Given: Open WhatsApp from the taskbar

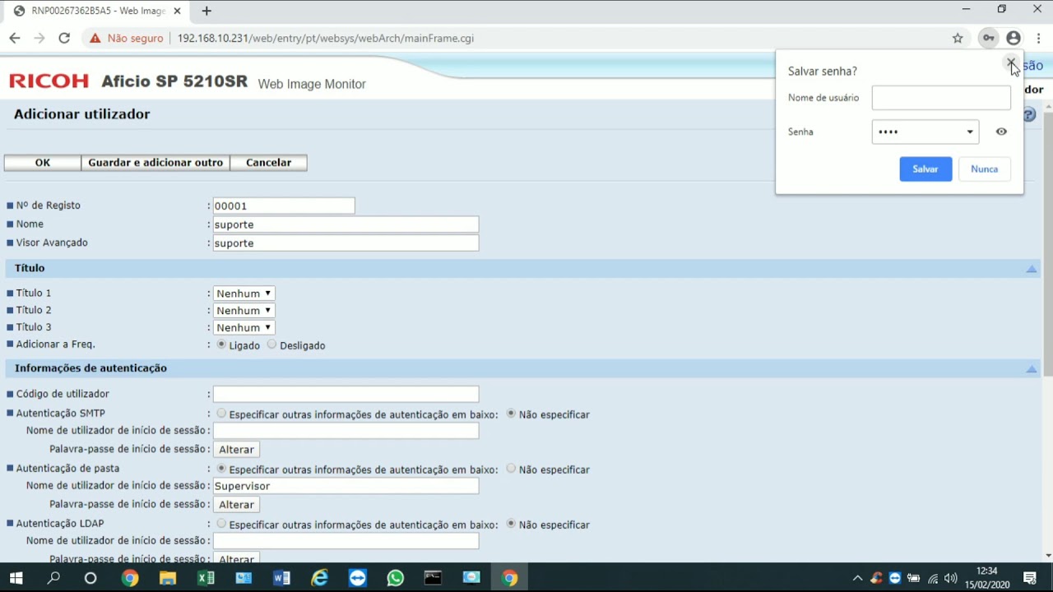Looking at the screenshot, I should (395, 578).
